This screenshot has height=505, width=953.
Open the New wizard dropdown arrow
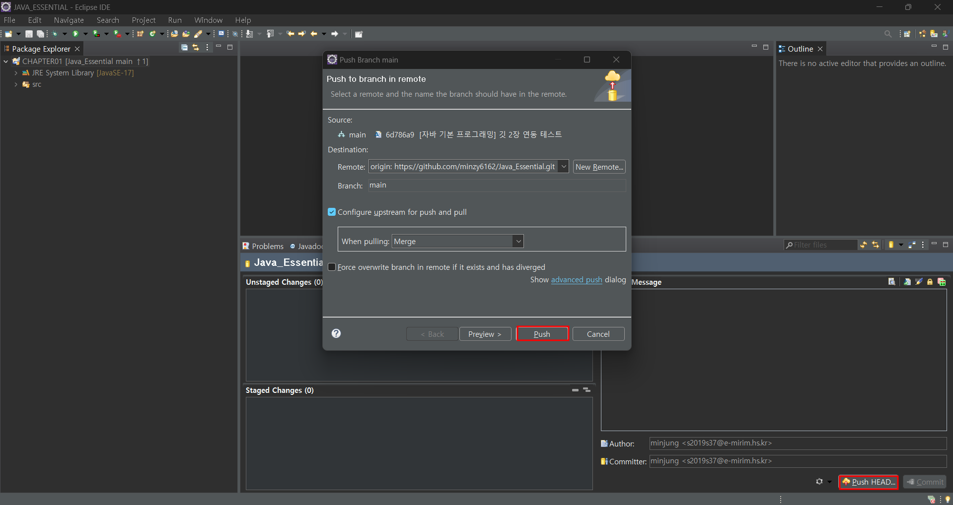click(18, 34)
